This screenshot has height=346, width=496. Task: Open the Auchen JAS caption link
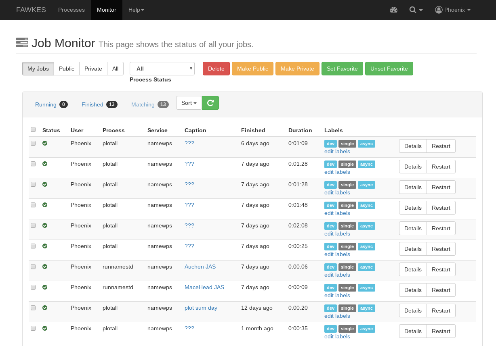coord(200,267)
